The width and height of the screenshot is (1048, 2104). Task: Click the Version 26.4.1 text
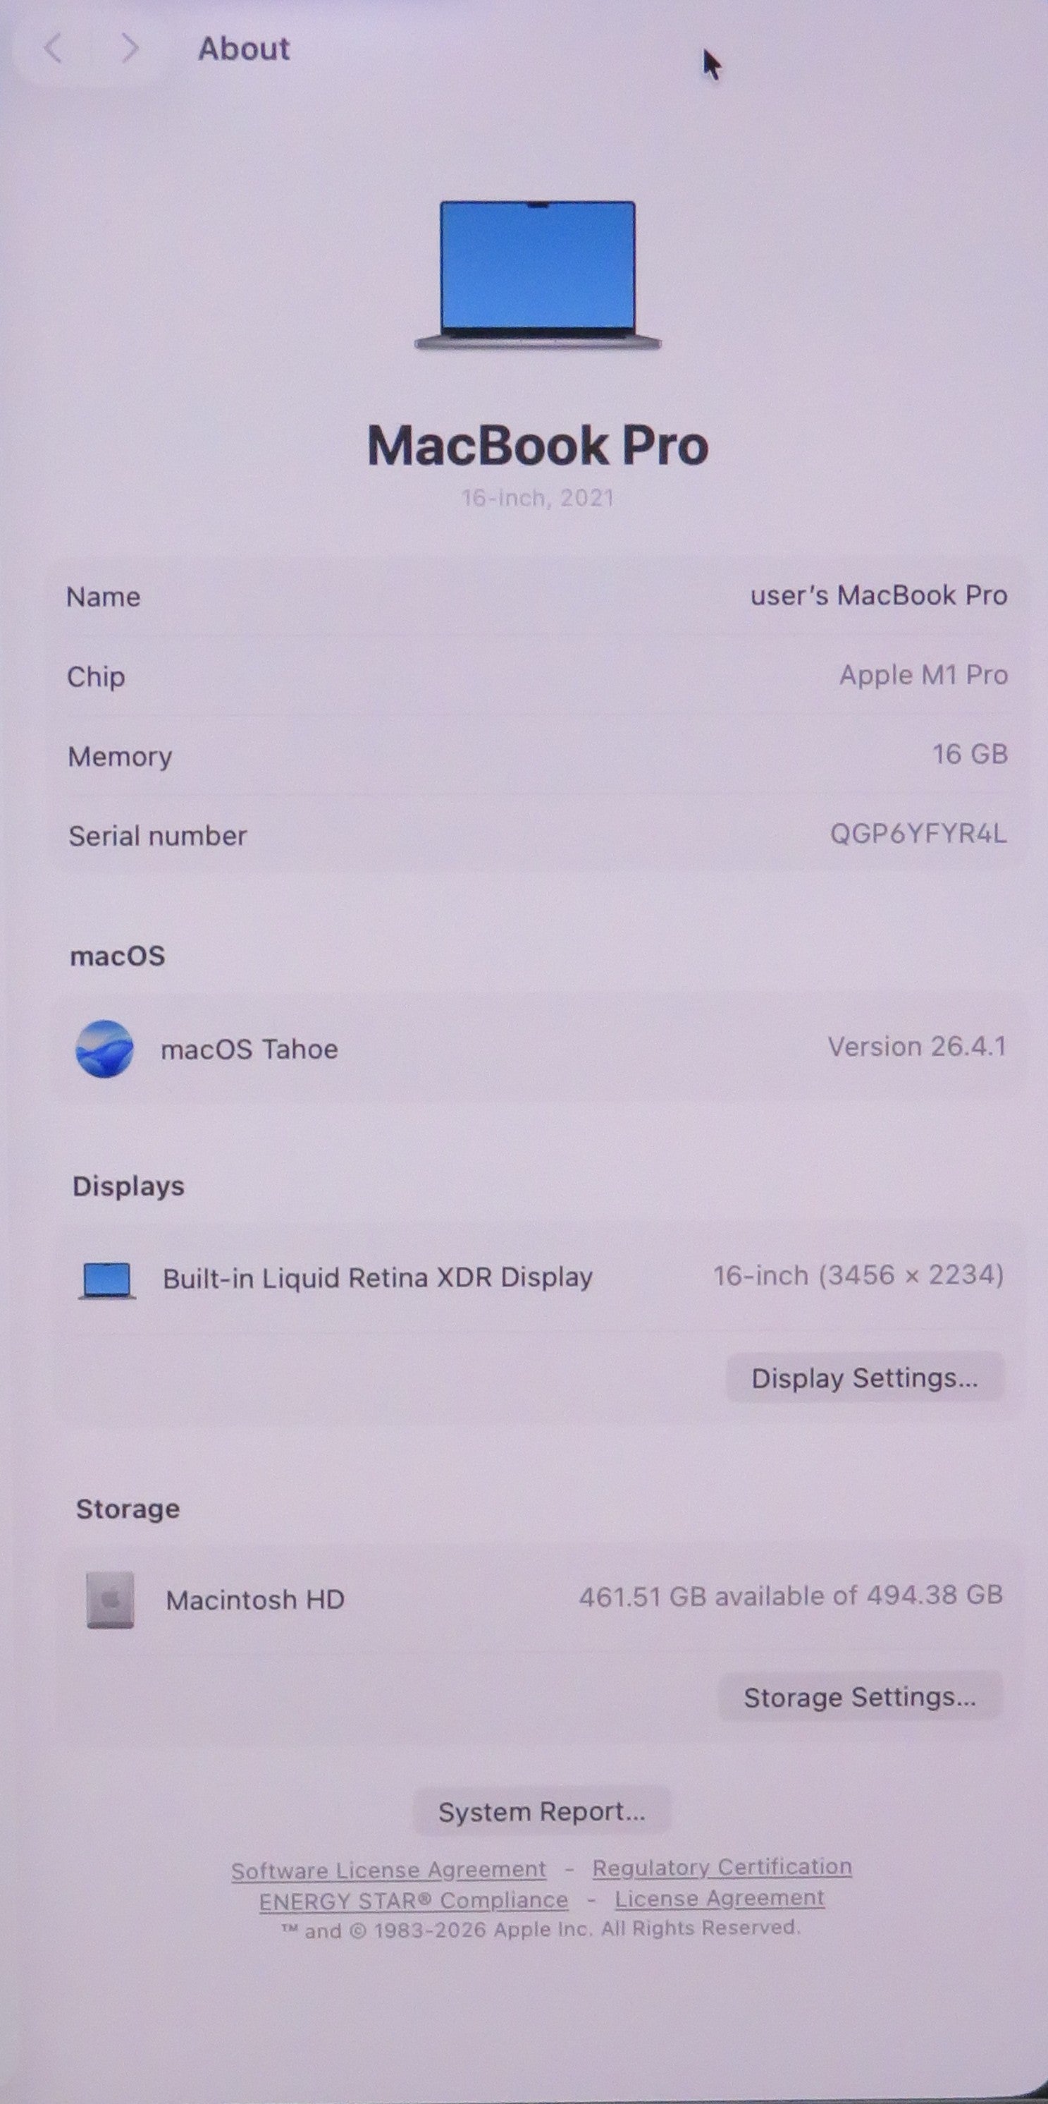pyautogui.click(x=916, y=1046)
